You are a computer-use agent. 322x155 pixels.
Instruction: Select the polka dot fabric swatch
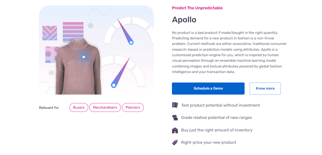(52, 55)
